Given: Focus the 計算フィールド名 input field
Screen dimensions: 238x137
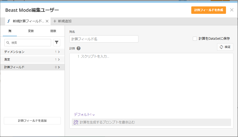Looking at the screenshot, I should 104,39.
